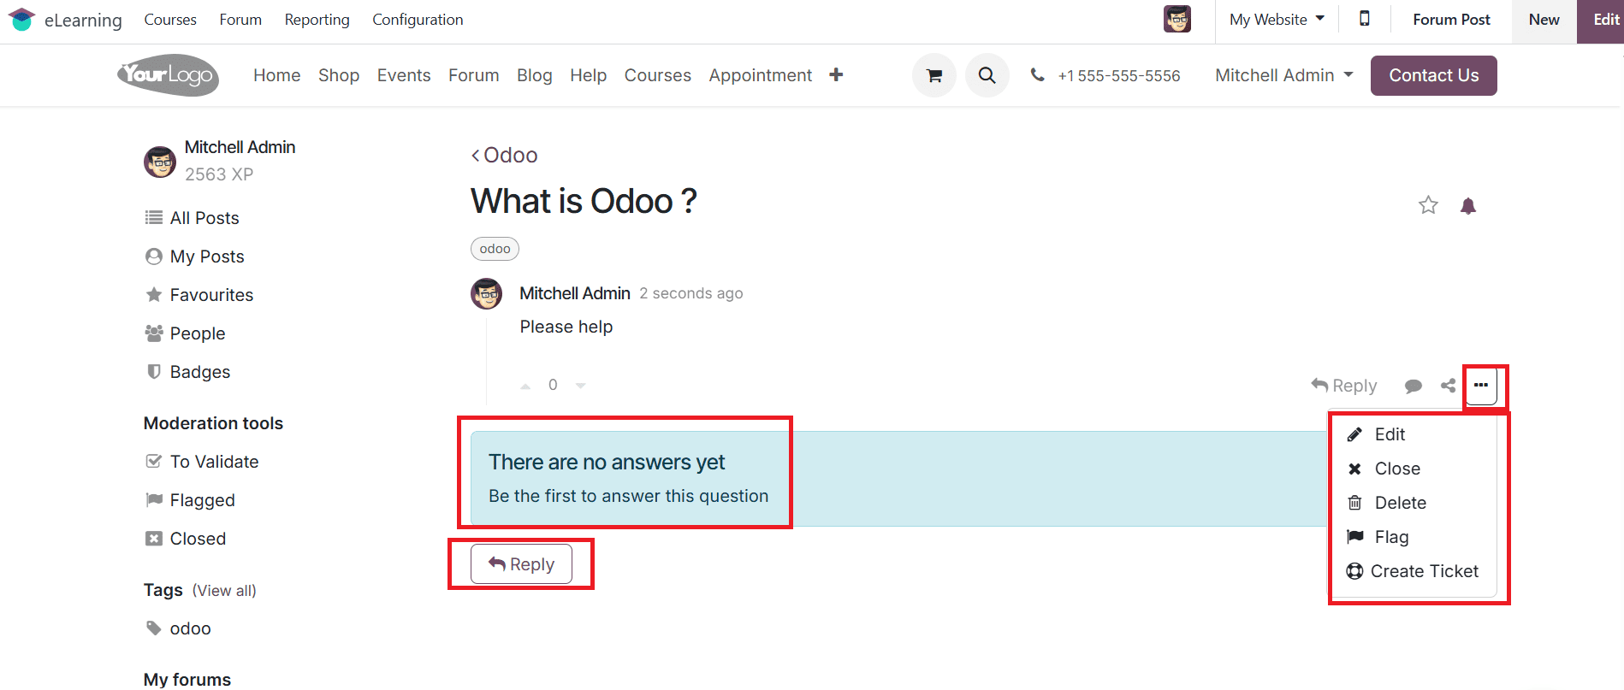The height and width of the screenshot is (690, 1624).
Task: Select Delete from the post menu
Action: 1400,503
